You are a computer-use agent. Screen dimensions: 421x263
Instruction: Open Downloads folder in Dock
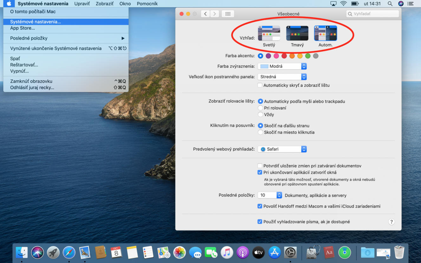pos(367,253)
